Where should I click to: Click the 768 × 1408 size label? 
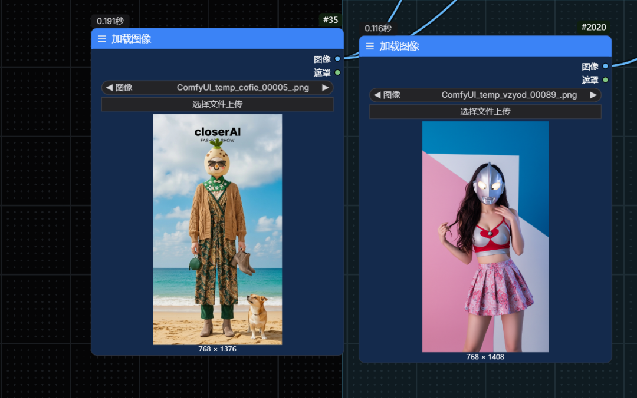(x=485, y=357)
